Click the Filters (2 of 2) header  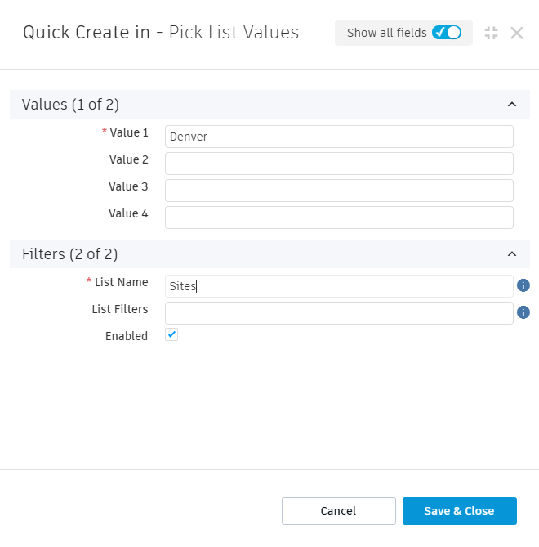[x=69, y=254]
